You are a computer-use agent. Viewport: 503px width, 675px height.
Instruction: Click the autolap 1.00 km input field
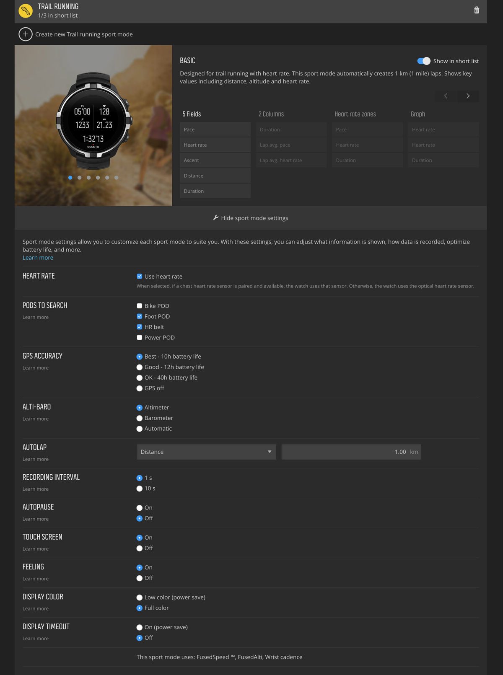tap(351, 452)
